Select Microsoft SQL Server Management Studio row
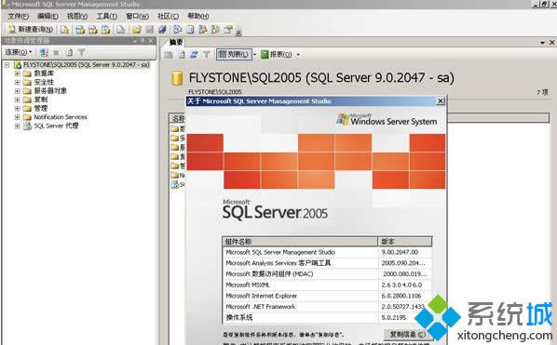 coord(327,252)
